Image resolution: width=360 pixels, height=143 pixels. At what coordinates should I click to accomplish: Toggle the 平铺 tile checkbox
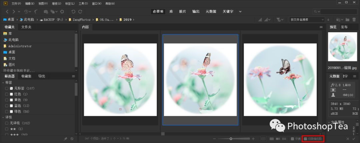click(292, 139)
